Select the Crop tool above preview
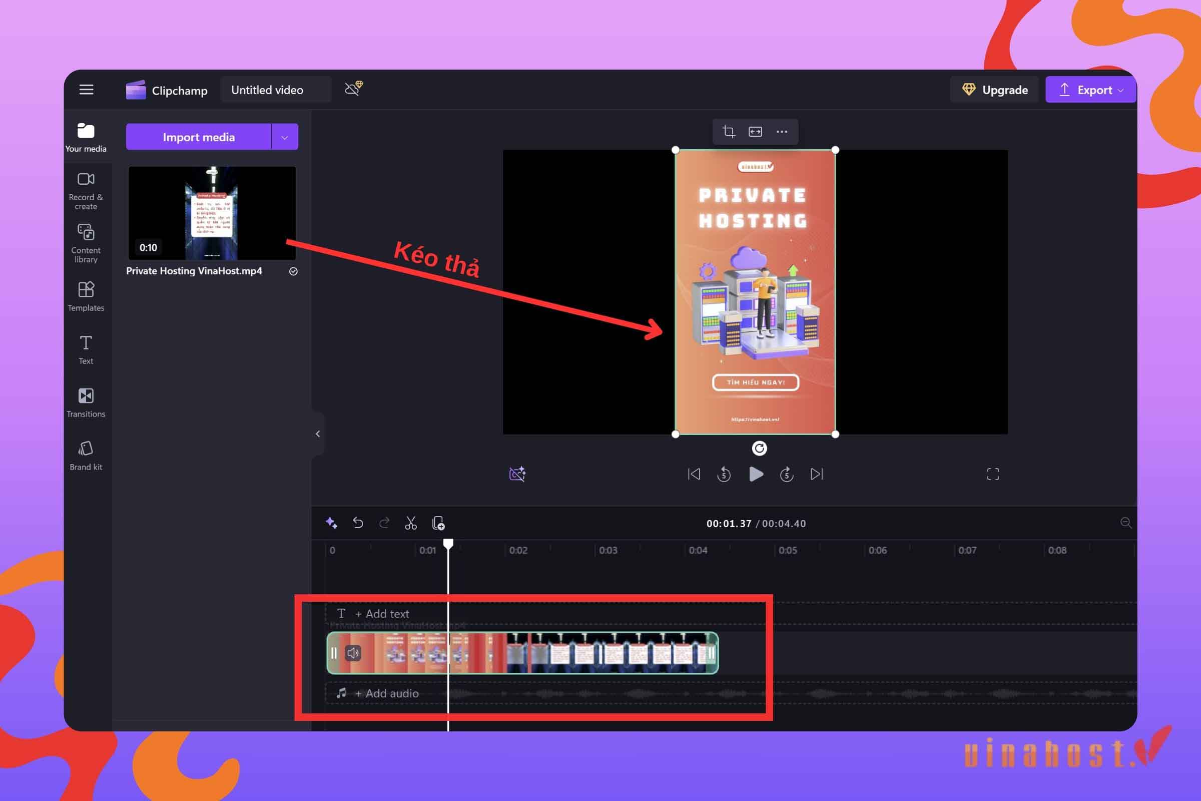The image size is (1201, 801). (x=729, y=132)
